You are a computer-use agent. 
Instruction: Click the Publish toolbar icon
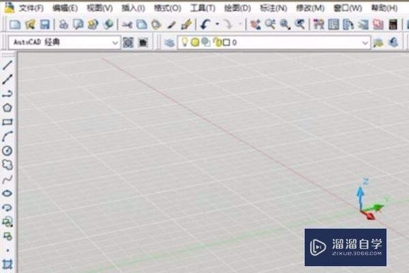[93, 25]
